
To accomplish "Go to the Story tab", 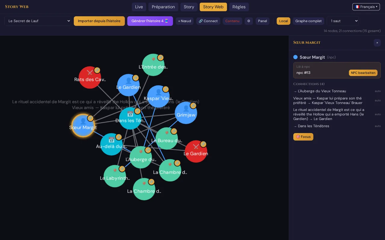I will click(189, 7).
